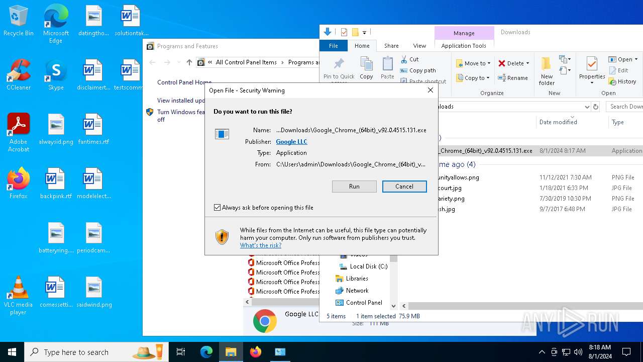The height and width of the screenshot is (362, 643).
Task: Refresh the Explorer address bar
Action: click(596, 107)
